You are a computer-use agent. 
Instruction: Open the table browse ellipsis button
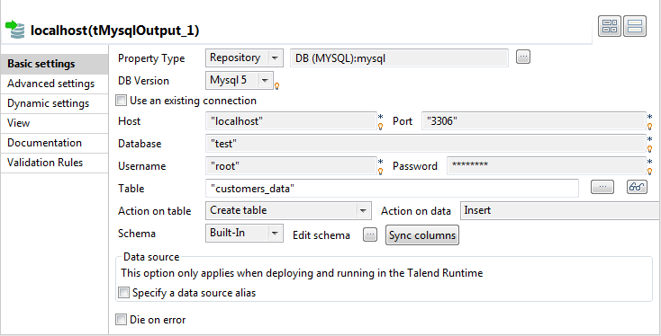pyautogui.click(x=602, y=187)
